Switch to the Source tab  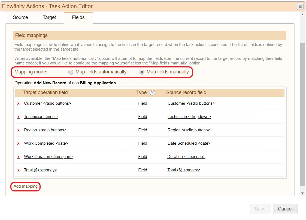tap(20, 17)
